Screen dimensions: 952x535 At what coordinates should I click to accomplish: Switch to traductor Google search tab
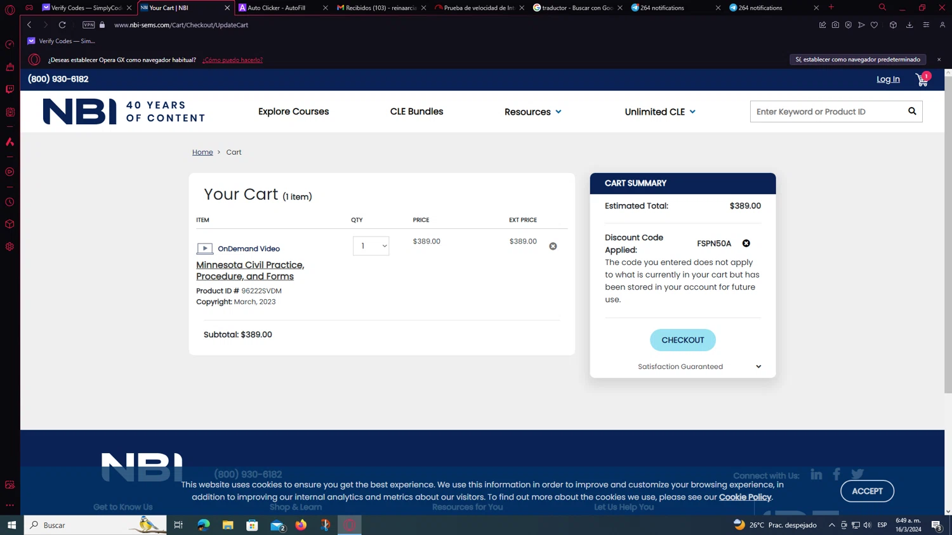[578, 8]
